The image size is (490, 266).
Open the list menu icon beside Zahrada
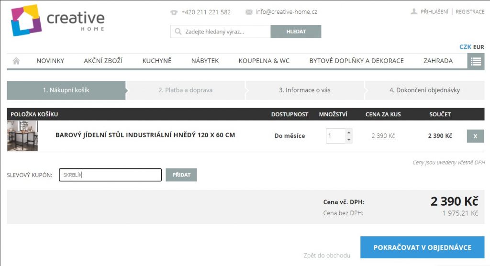click(x=476, y=61)
